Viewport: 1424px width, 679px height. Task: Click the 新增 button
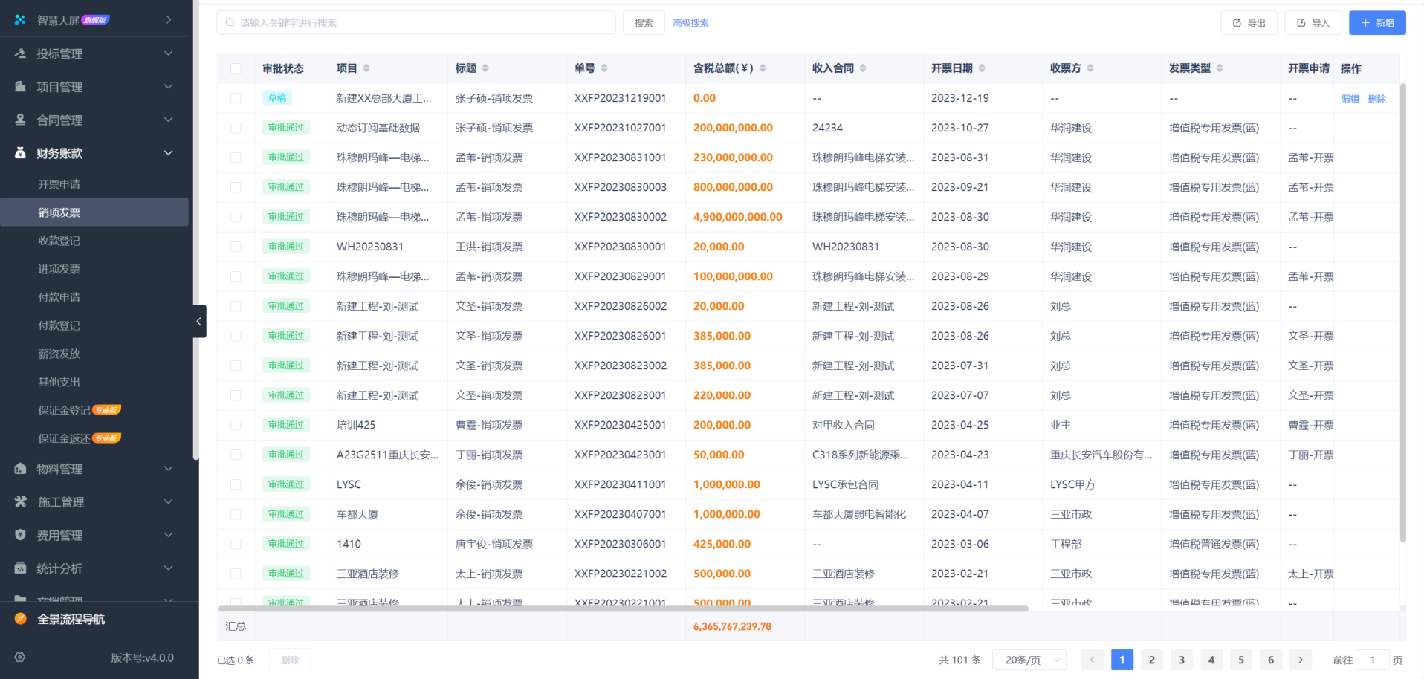pos(1376,23)
